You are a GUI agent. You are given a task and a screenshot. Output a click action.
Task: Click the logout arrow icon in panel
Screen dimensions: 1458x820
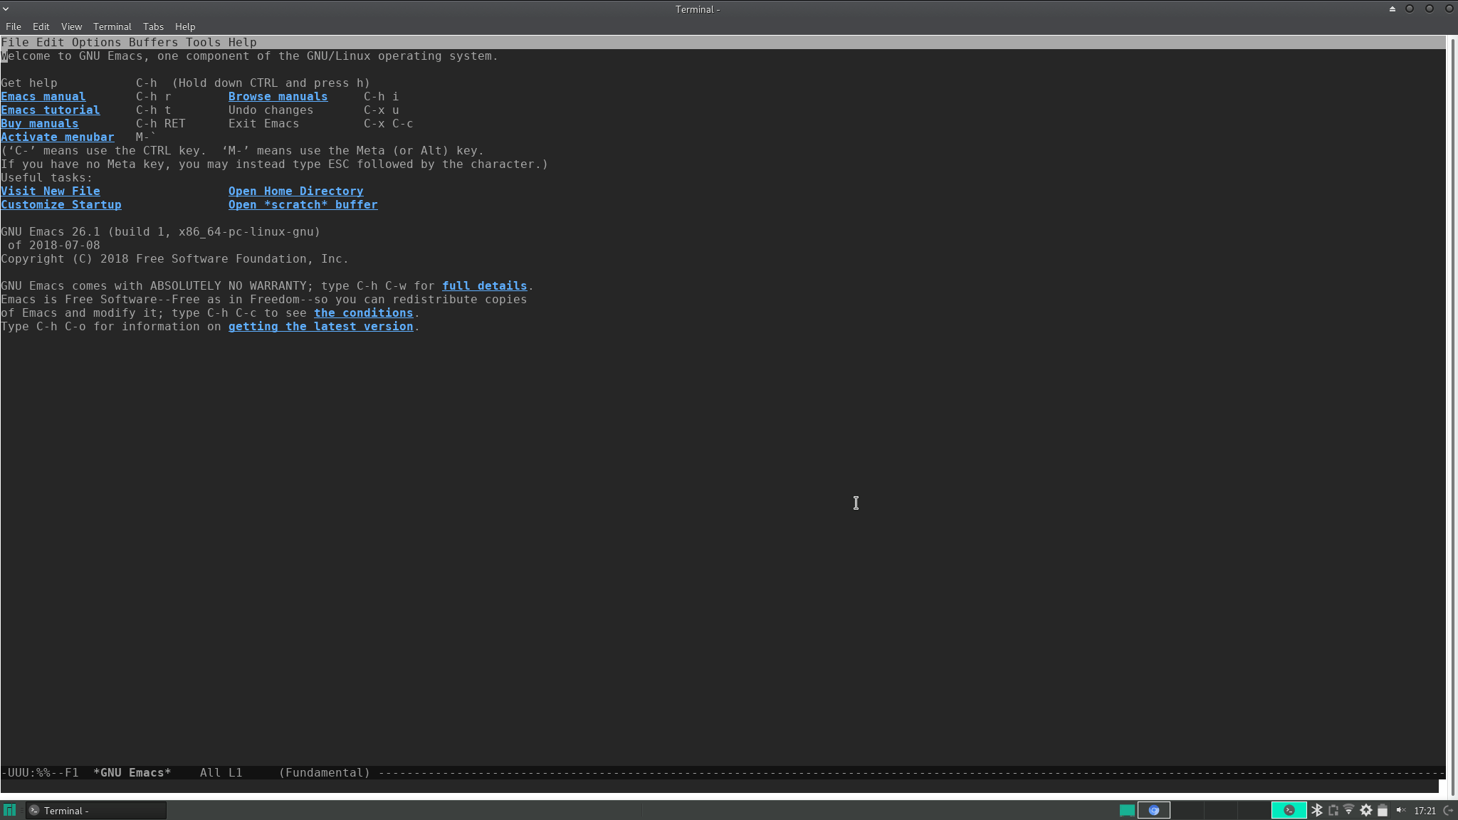point(1448,810)
